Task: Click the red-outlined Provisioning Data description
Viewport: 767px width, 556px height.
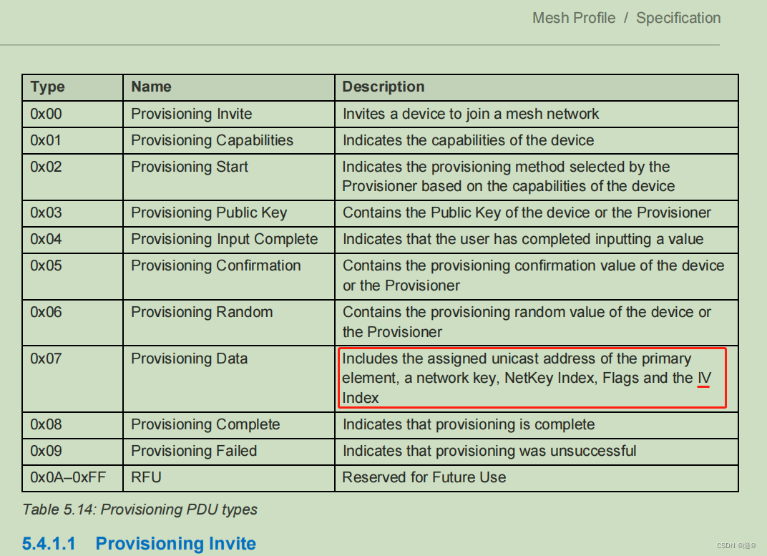Action: tap(532, 378)
